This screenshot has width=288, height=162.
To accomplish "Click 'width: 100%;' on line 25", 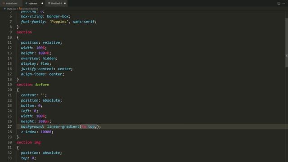I will pyautogui.click(x=34, y=116).
